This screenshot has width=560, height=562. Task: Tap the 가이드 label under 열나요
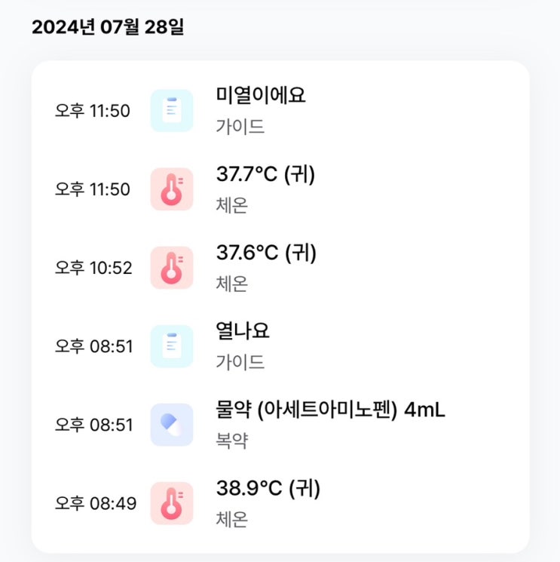tap(240, 362)
